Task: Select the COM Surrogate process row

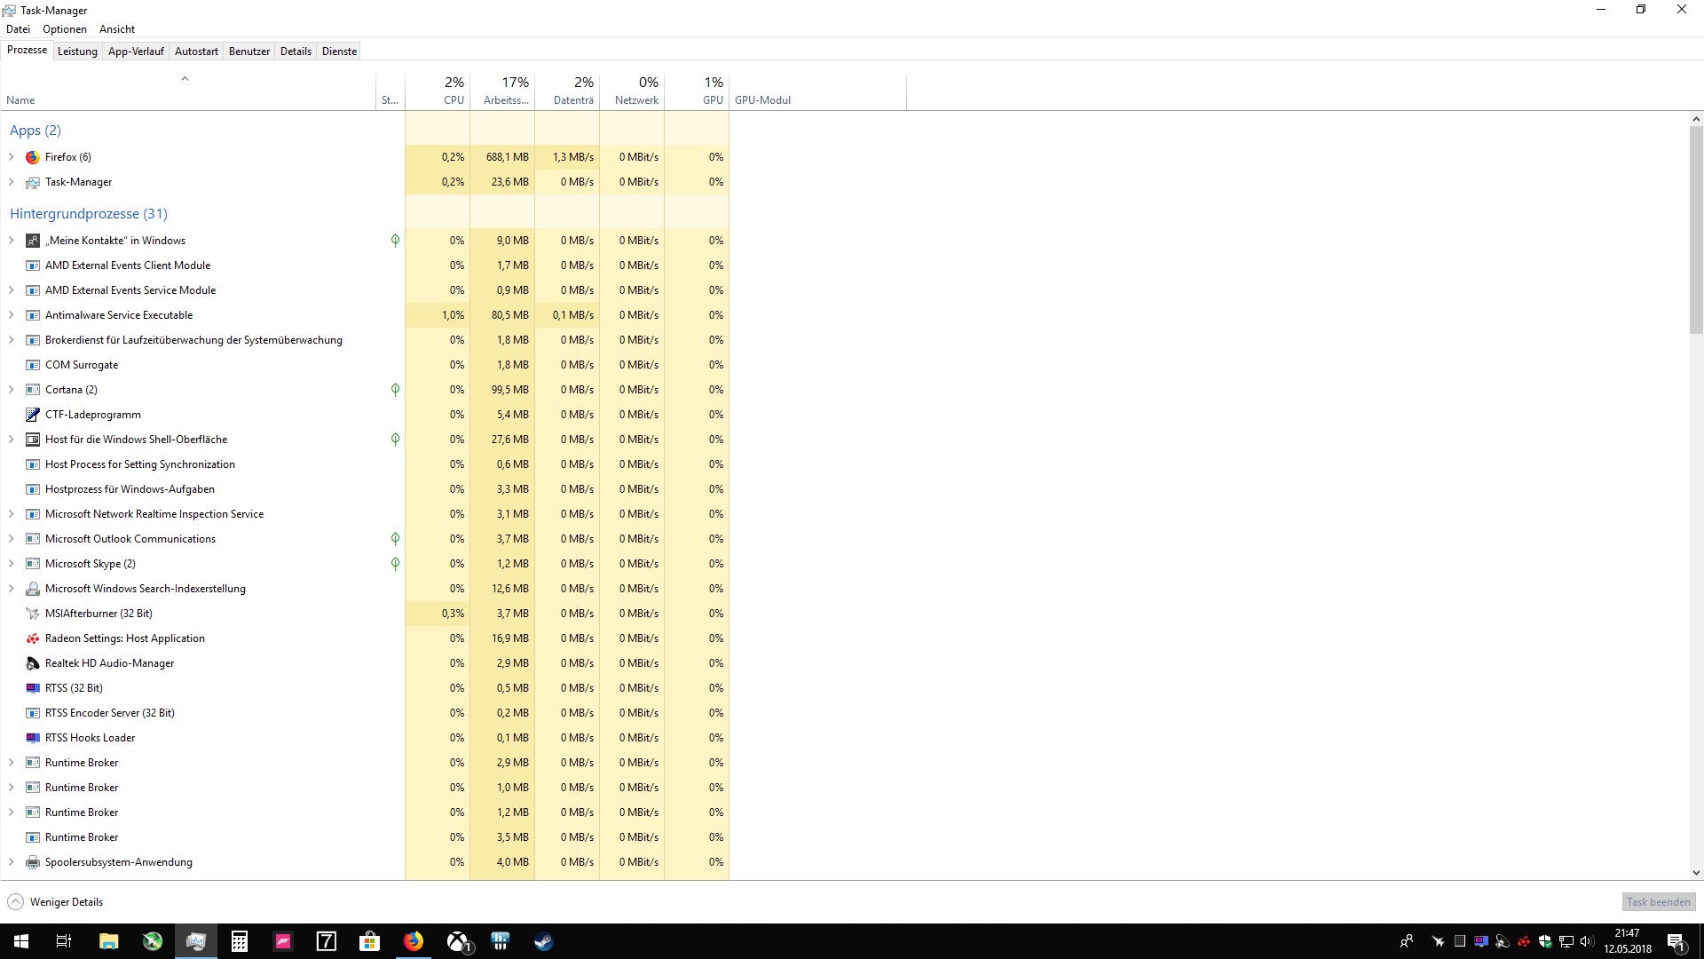Action: coord(82,365)
